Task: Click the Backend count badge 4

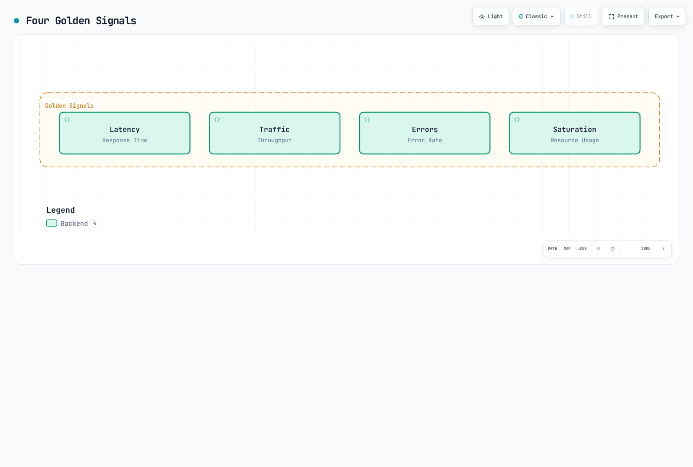Action: pos(95,224)
